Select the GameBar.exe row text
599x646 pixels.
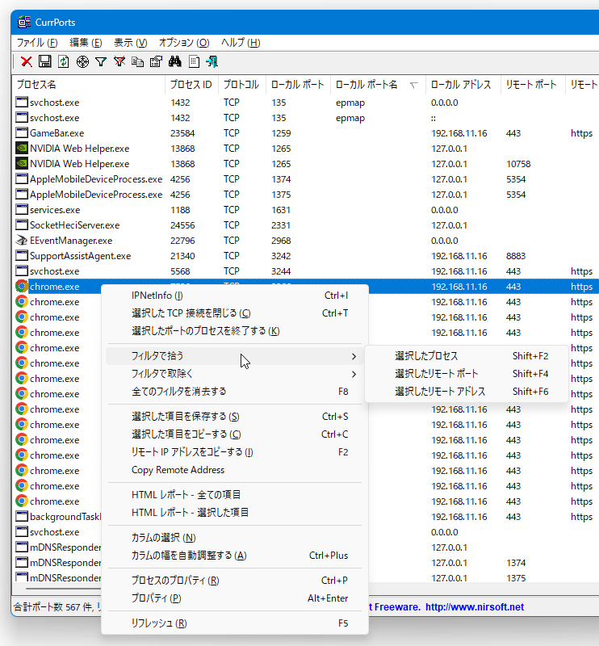pyautogui.click(x=57, y=133)
